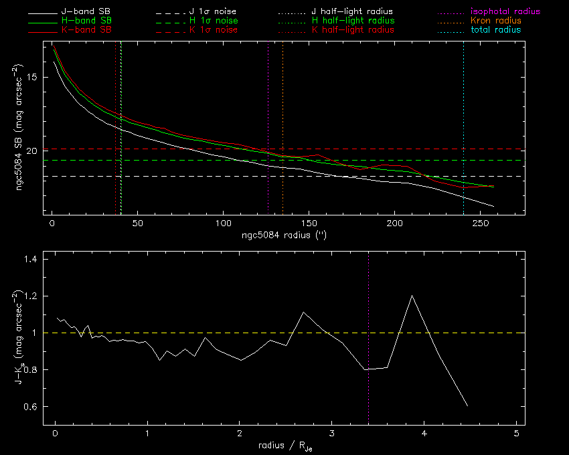This screenshot has height=455, width=569.
Task: Click the orange Kron radius vertical line
Action: (282, 100)
